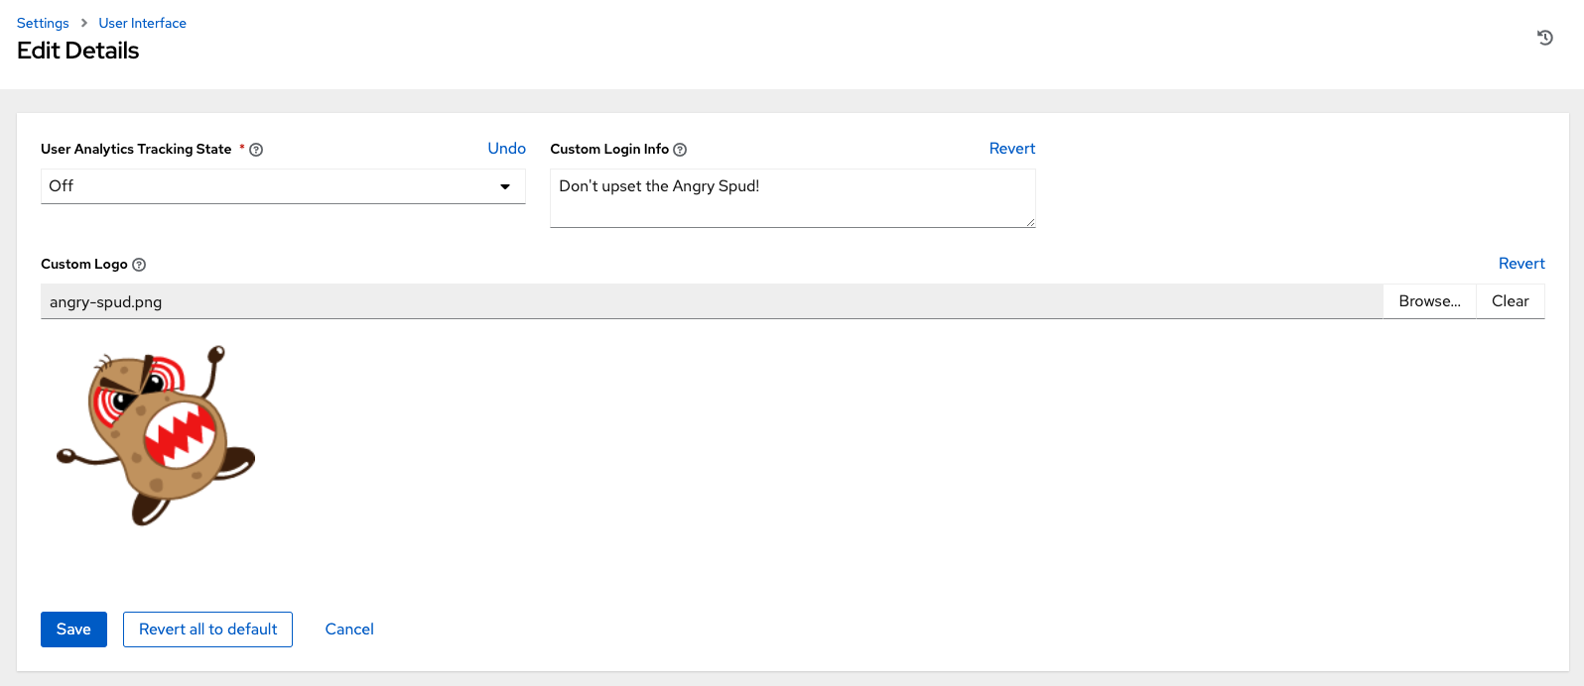Open help for Custom Login Info
This screenshot has height=686, width=1584.
pos(680,150)
